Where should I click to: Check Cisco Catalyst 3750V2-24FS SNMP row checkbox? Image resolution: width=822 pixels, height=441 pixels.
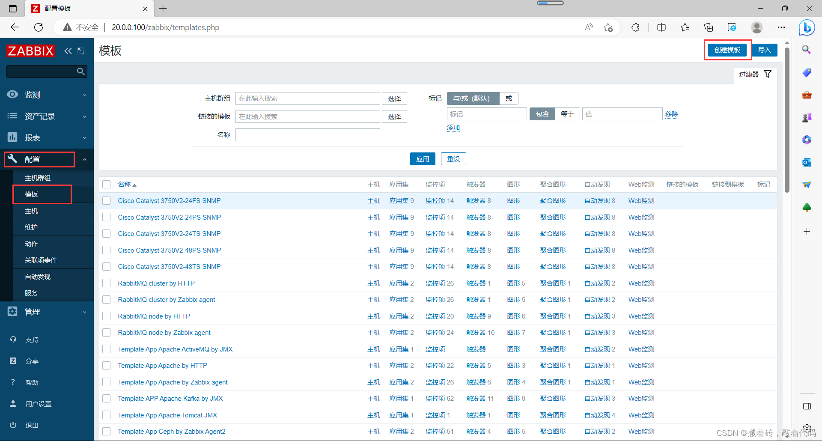107,201
